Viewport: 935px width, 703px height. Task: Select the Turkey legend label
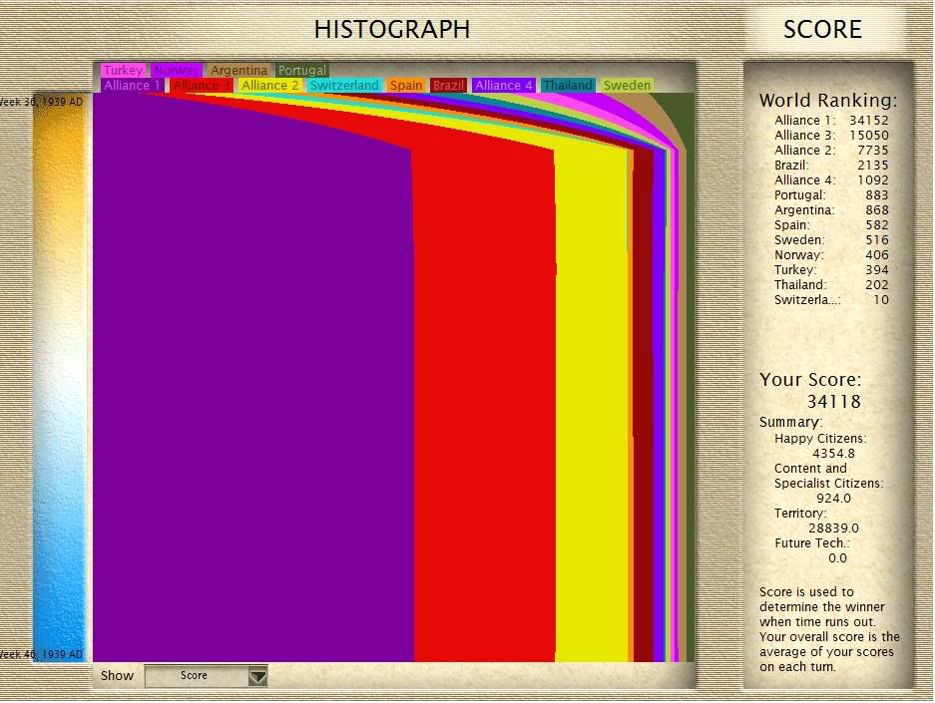124,70
